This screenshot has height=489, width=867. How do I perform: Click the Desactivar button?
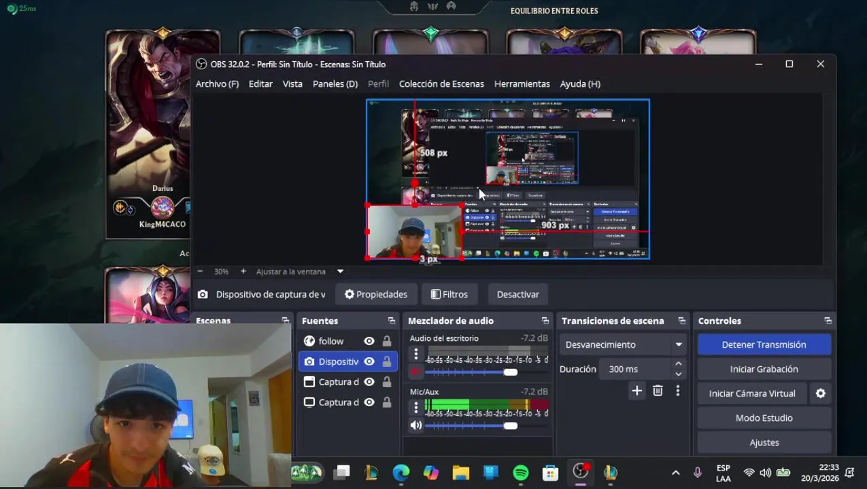click(x=517, y=294)
